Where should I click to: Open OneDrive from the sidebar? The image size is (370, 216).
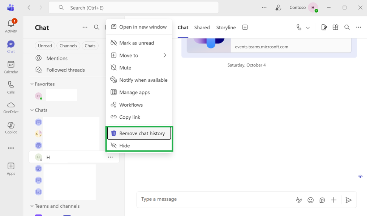pyautogui.click(x=11, y=108)
